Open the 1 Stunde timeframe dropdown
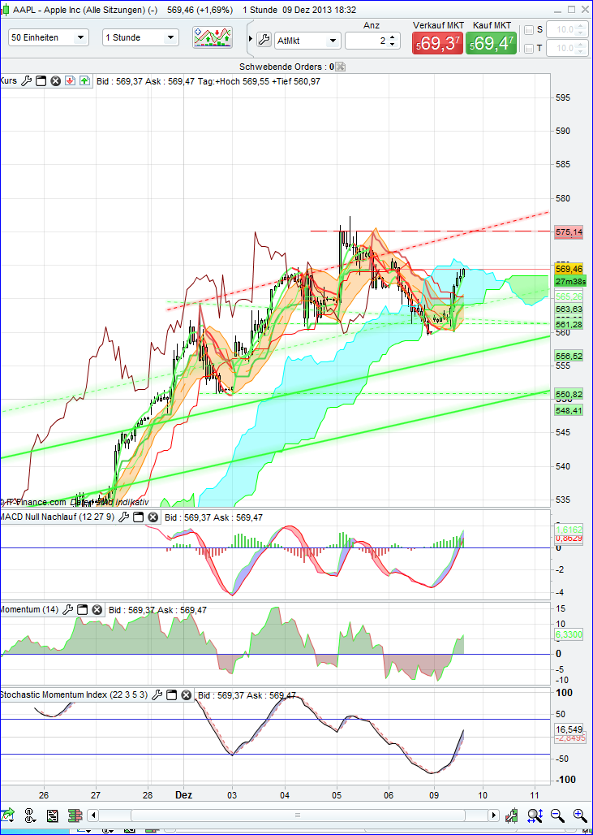Image resolution: width=593 pixels, height=835 pixels. (140, 37)
